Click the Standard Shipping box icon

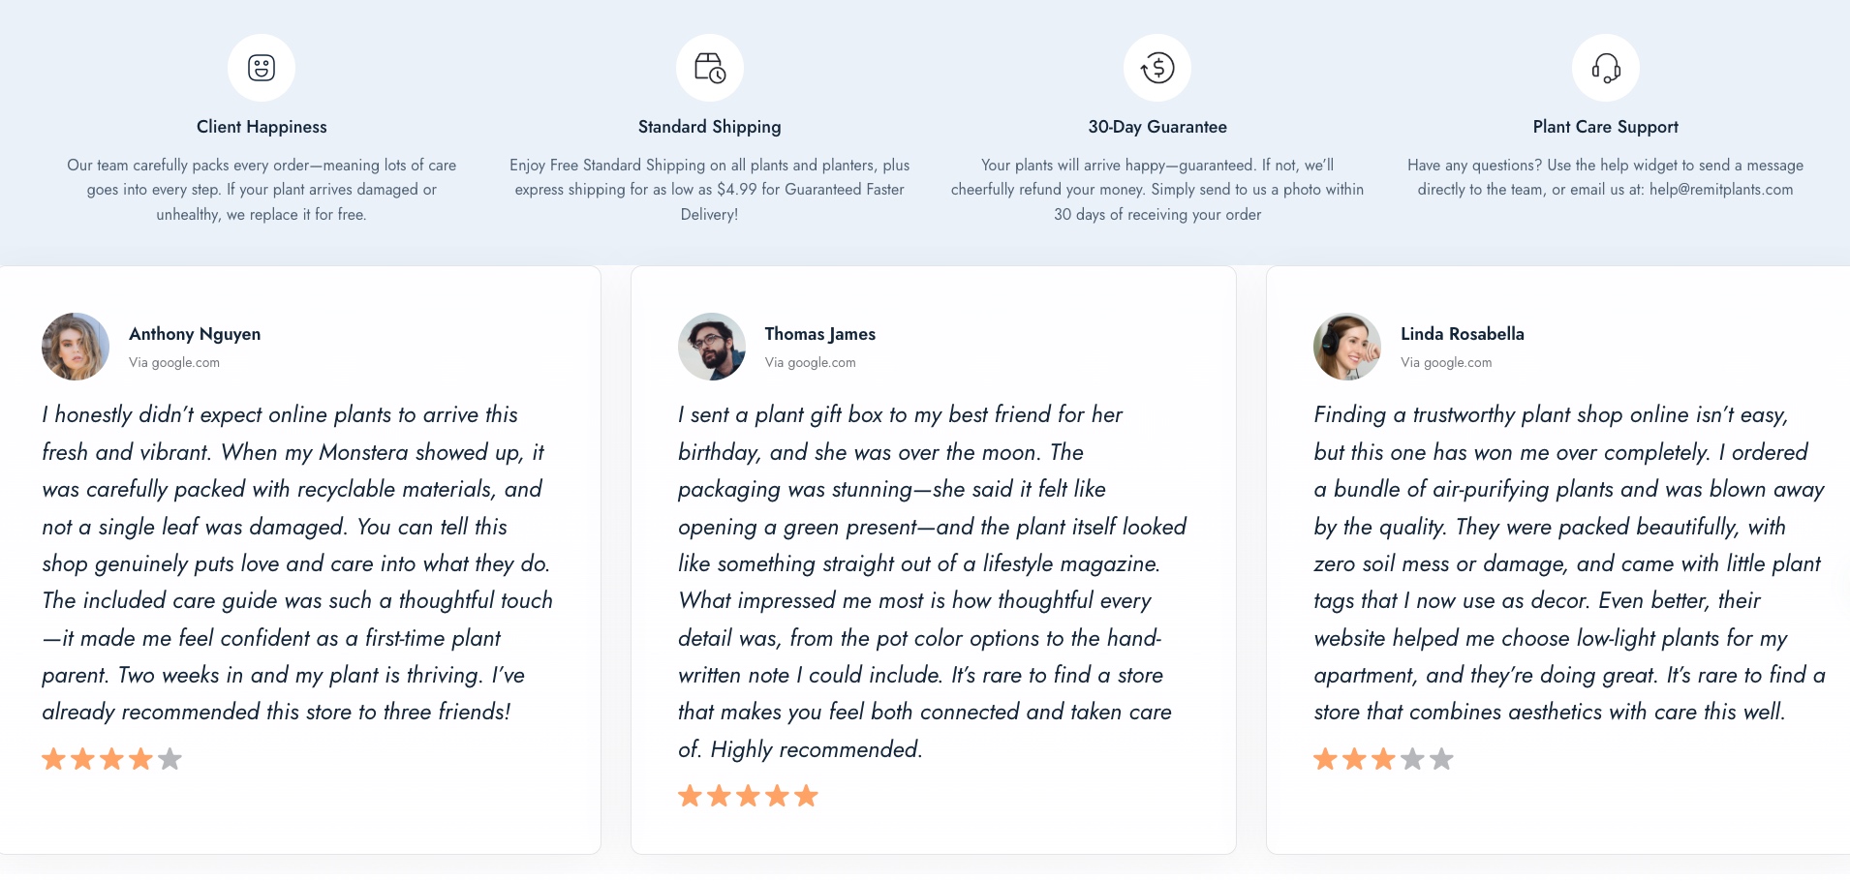tap(710, 68)
